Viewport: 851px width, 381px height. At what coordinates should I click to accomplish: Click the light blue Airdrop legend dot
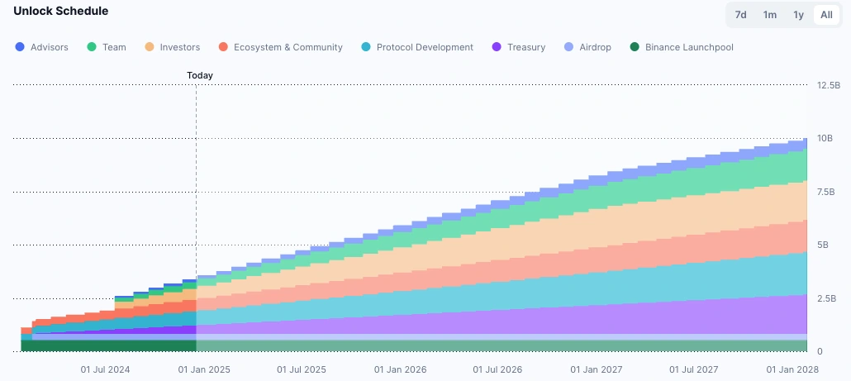pyautogui.click(x=568, y=47)
